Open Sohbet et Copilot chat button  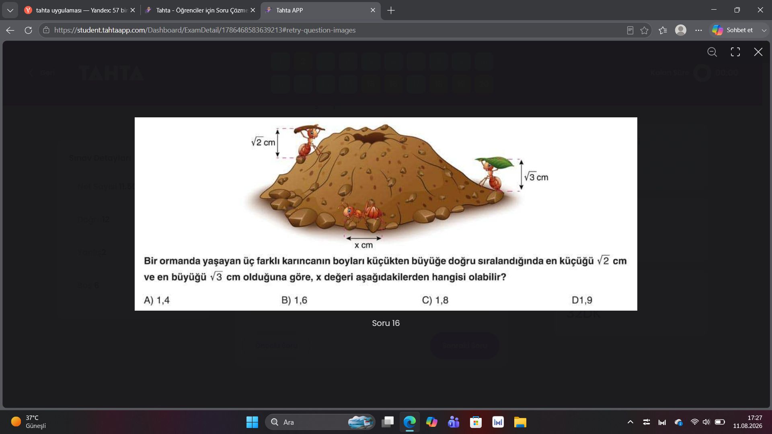[733, 30]
